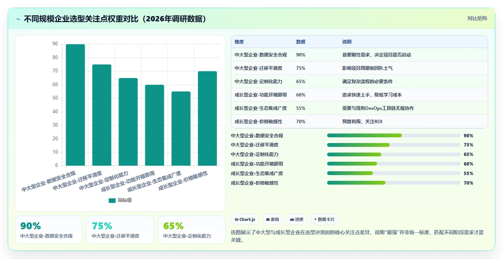Click the lightning icon beside the title
Viewport: 503px width, 259px height.
pos(18,19)
